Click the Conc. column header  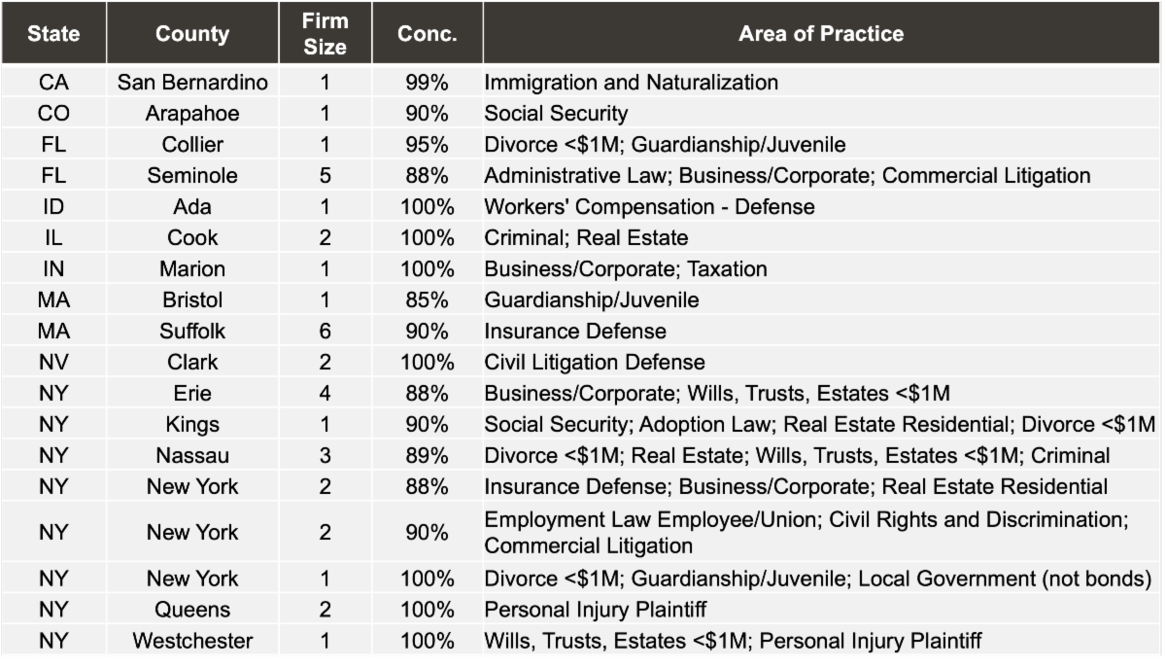click(427, 34)
